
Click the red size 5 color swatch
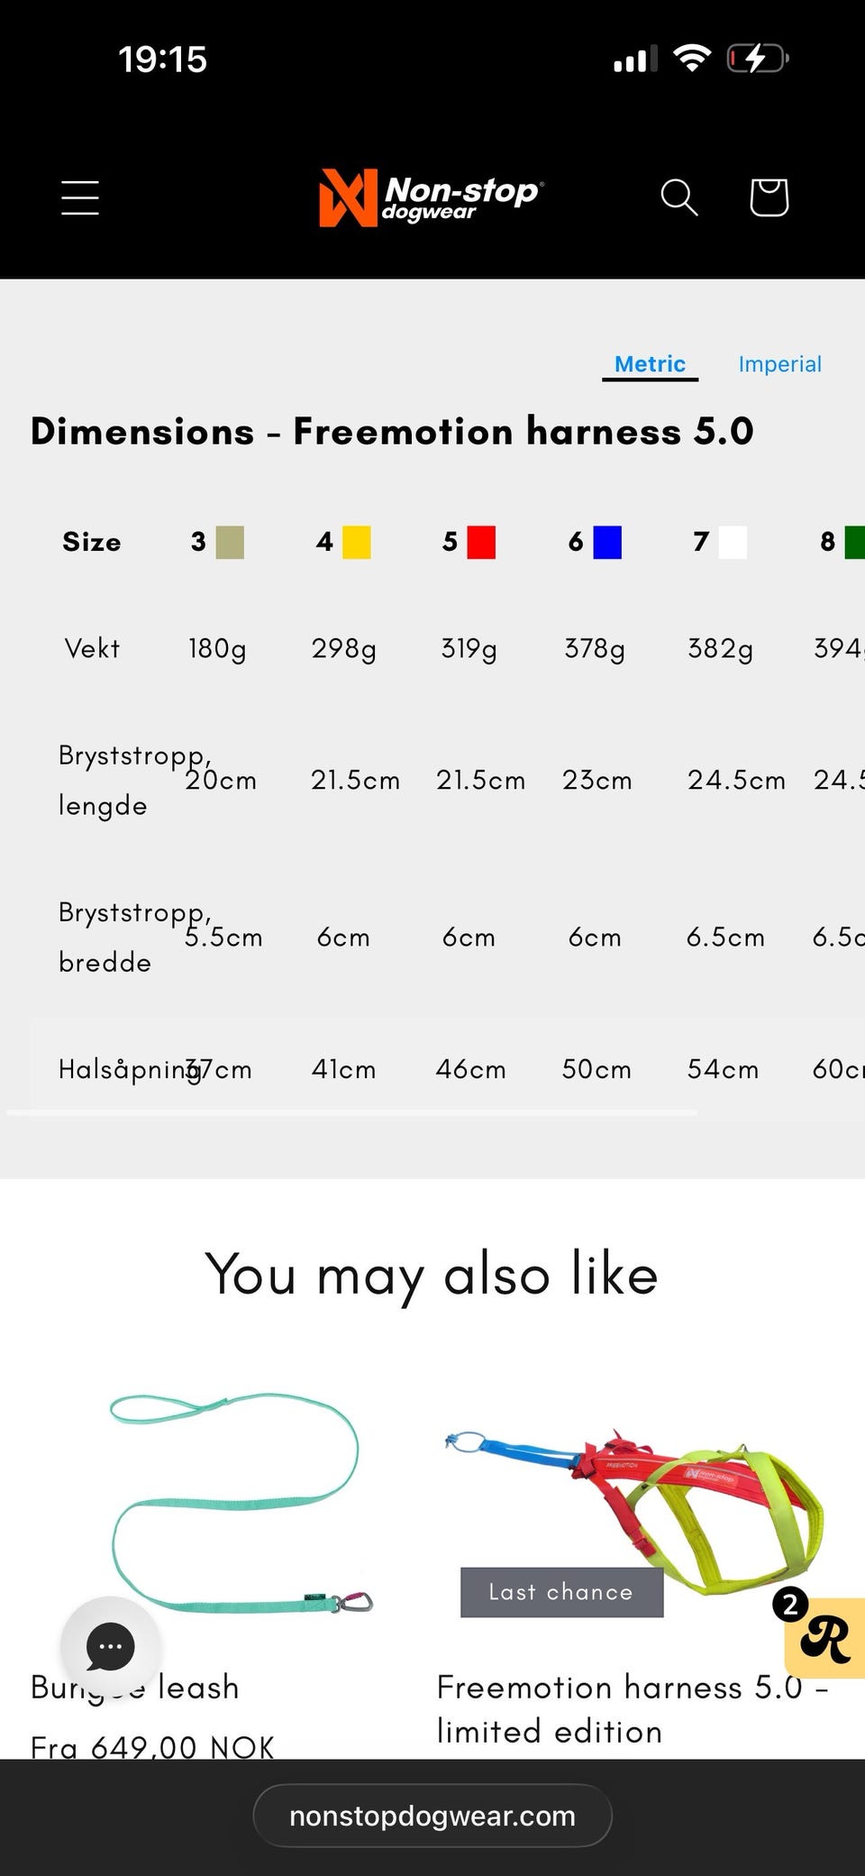point(482,543)
